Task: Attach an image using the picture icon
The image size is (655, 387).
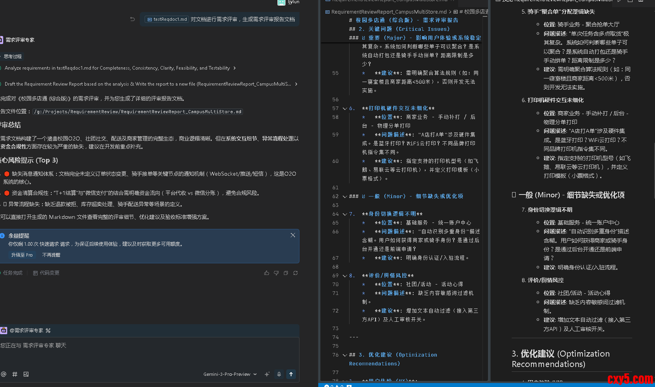Action: pyautogui.click(x=26, y=374)
